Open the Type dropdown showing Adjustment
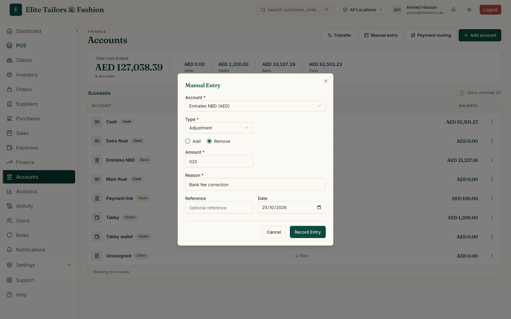Screen dimensions: 511x319 [x=219, y=128]
